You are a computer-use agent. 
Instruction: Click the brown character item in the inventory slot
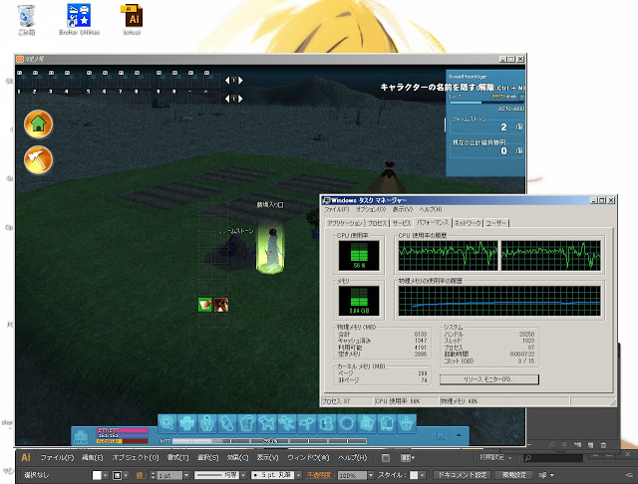click(x=221, y=305)
